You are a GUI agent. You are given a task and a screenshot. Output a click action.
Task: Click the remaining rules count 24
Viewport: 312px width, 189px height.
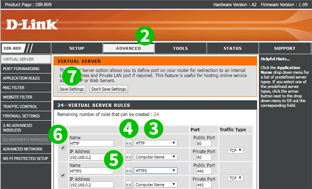click(156, 114)
